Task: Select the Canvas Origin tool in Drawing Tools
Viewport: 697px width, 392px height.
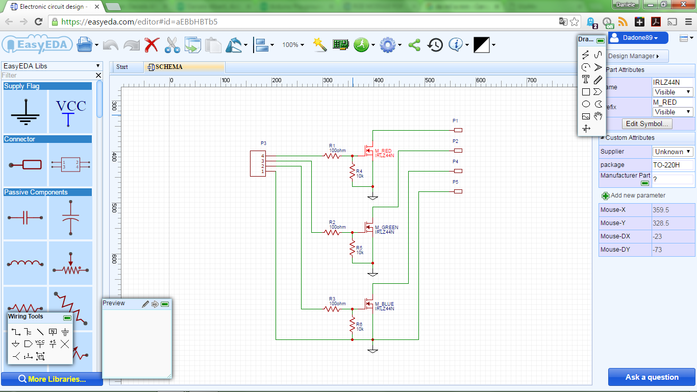Action: (x=586, y=129)
